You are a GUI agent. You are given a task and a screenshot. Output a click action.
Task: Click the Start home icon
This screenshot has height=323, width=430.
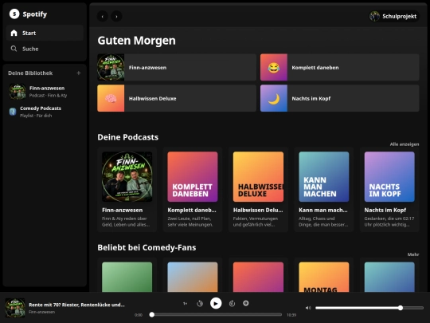click(14, 33)
